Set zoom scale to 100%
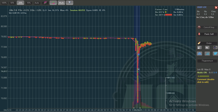The height and width of the screenshot is (112, 218). tap(4, 3)
